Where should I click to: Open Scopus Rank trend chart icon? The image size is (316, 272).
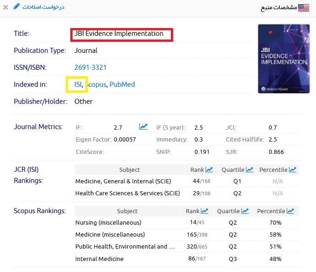[x=204, y=211]
